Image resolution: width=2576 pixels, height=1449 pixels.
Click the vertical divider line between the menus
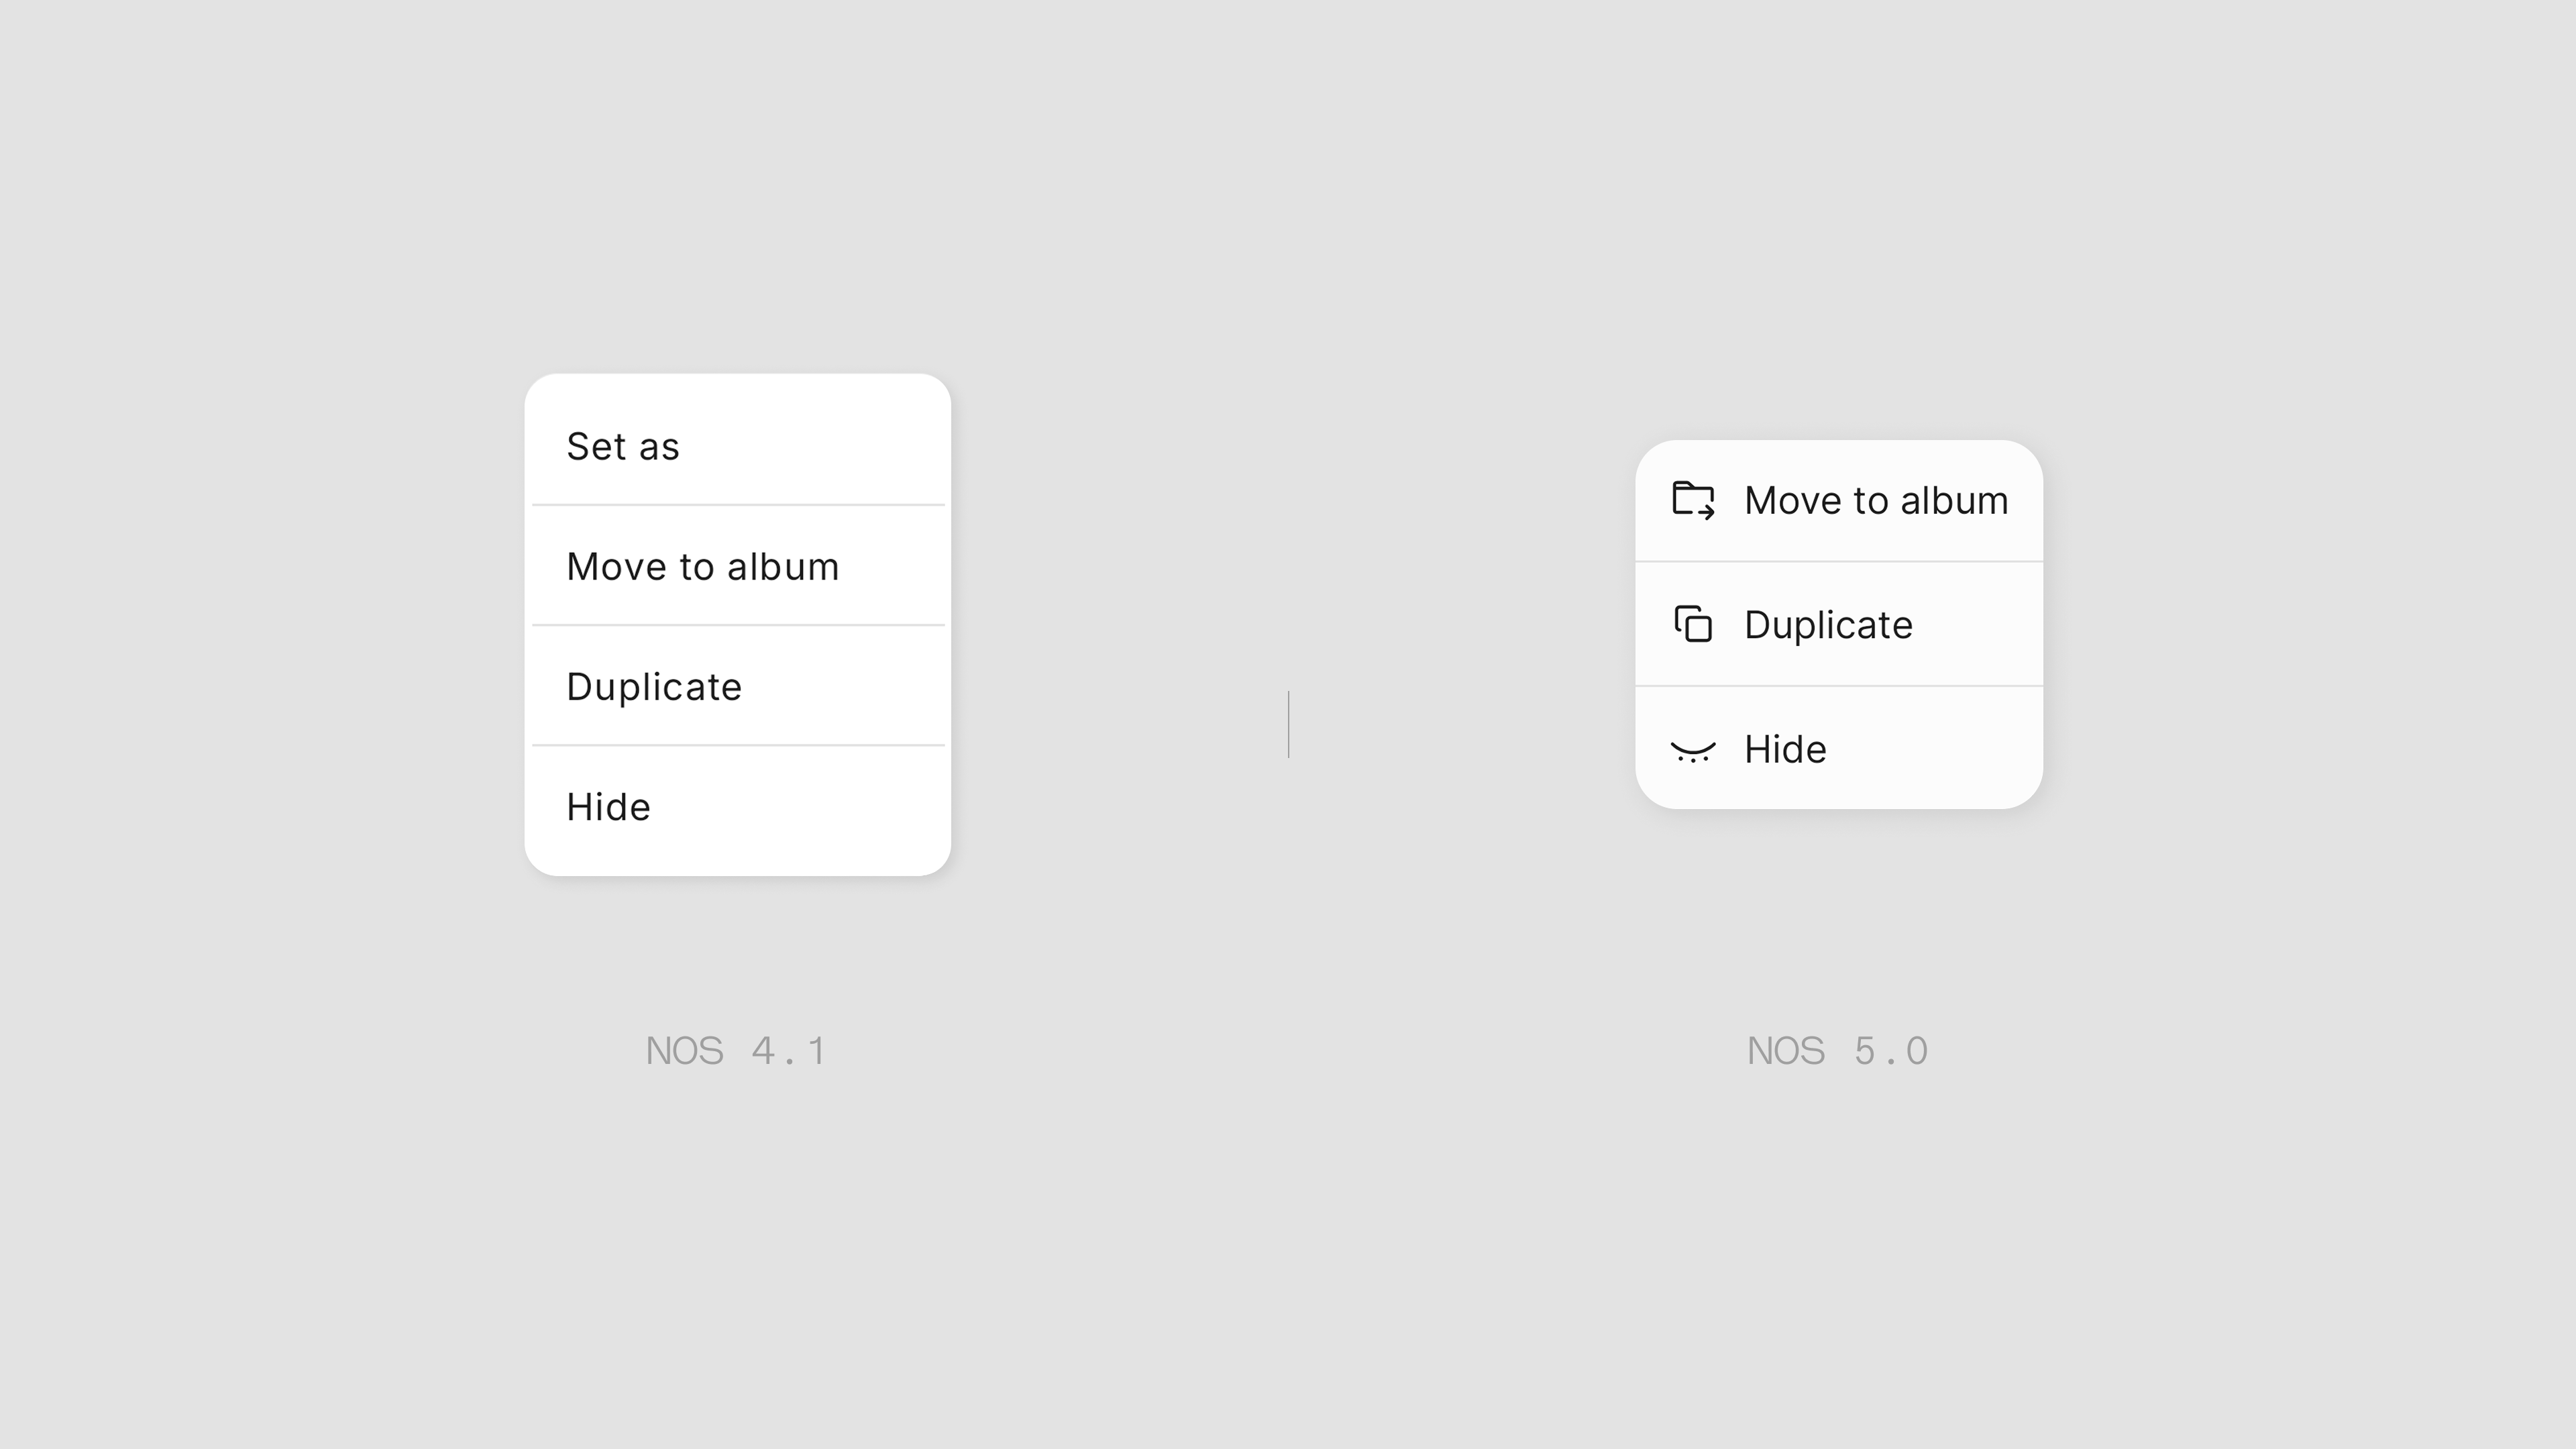(x=1288, y=724)
